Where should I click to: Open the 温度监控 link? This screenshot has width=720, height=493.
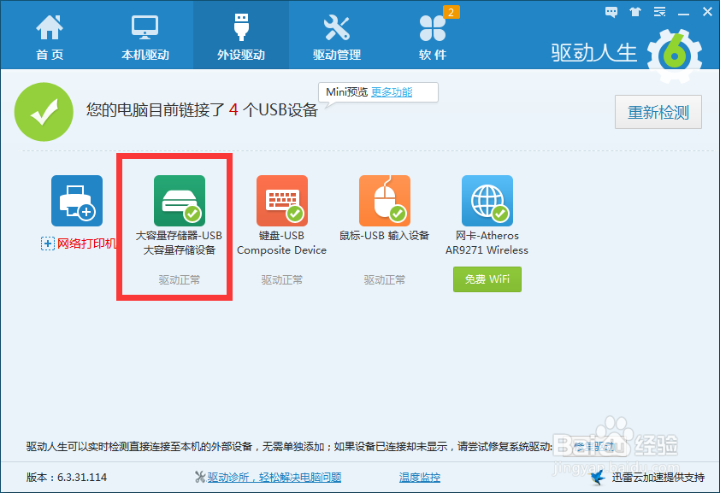(x=420, y=478)
